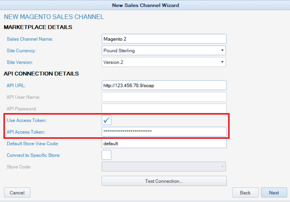Edit the Default Store View Code field
This screenshot has height=202, width=290.
tap(164, 143)
